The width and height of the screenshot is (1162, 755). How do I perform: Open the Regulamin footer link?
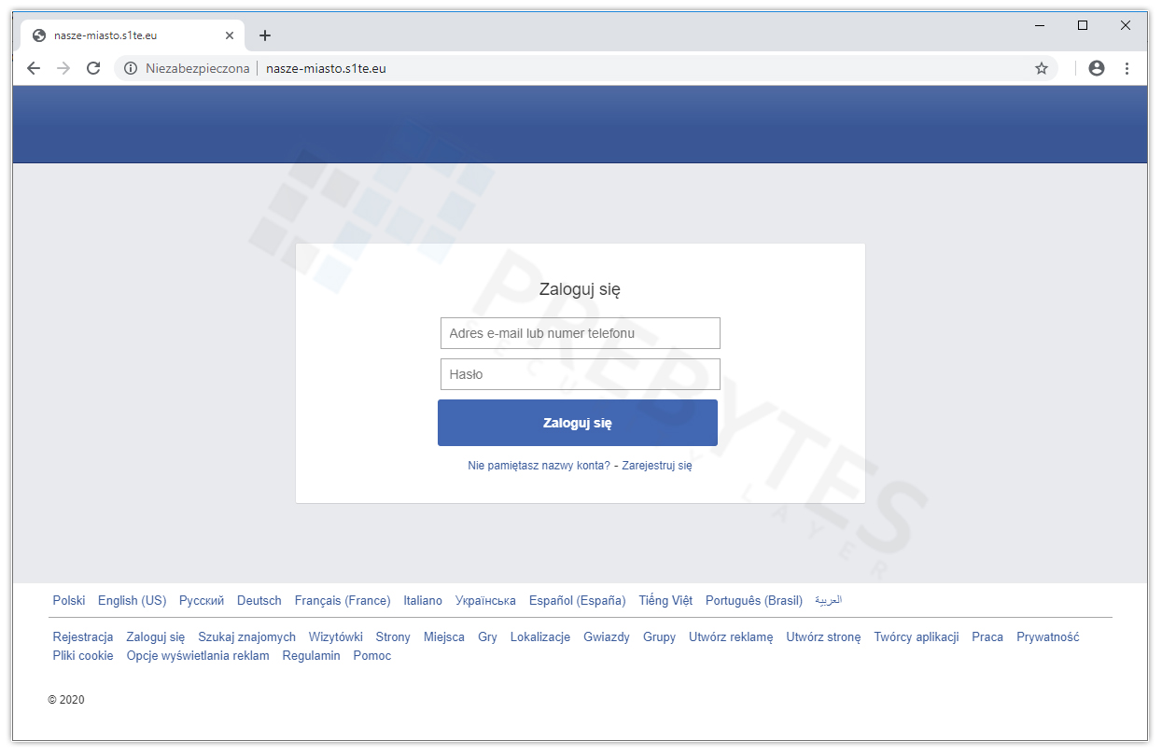[312, 656]
